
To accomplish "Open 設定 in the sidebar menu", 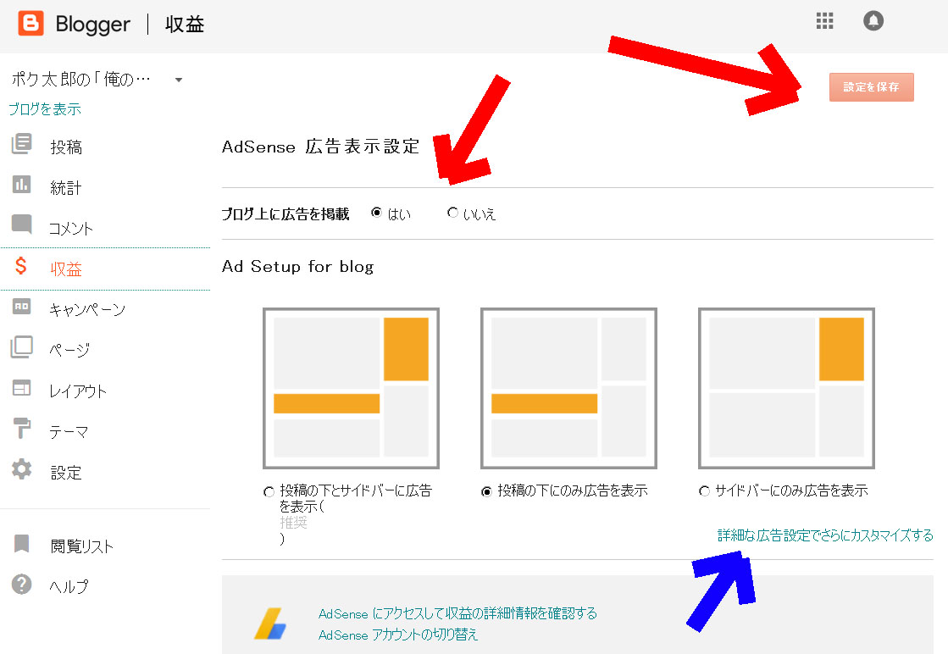I will click(66, 473).
